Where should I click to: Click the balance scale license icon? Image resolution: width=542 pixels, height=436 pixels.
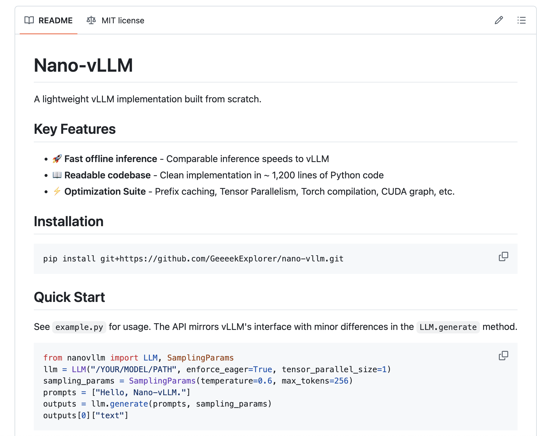pos(91,20)
